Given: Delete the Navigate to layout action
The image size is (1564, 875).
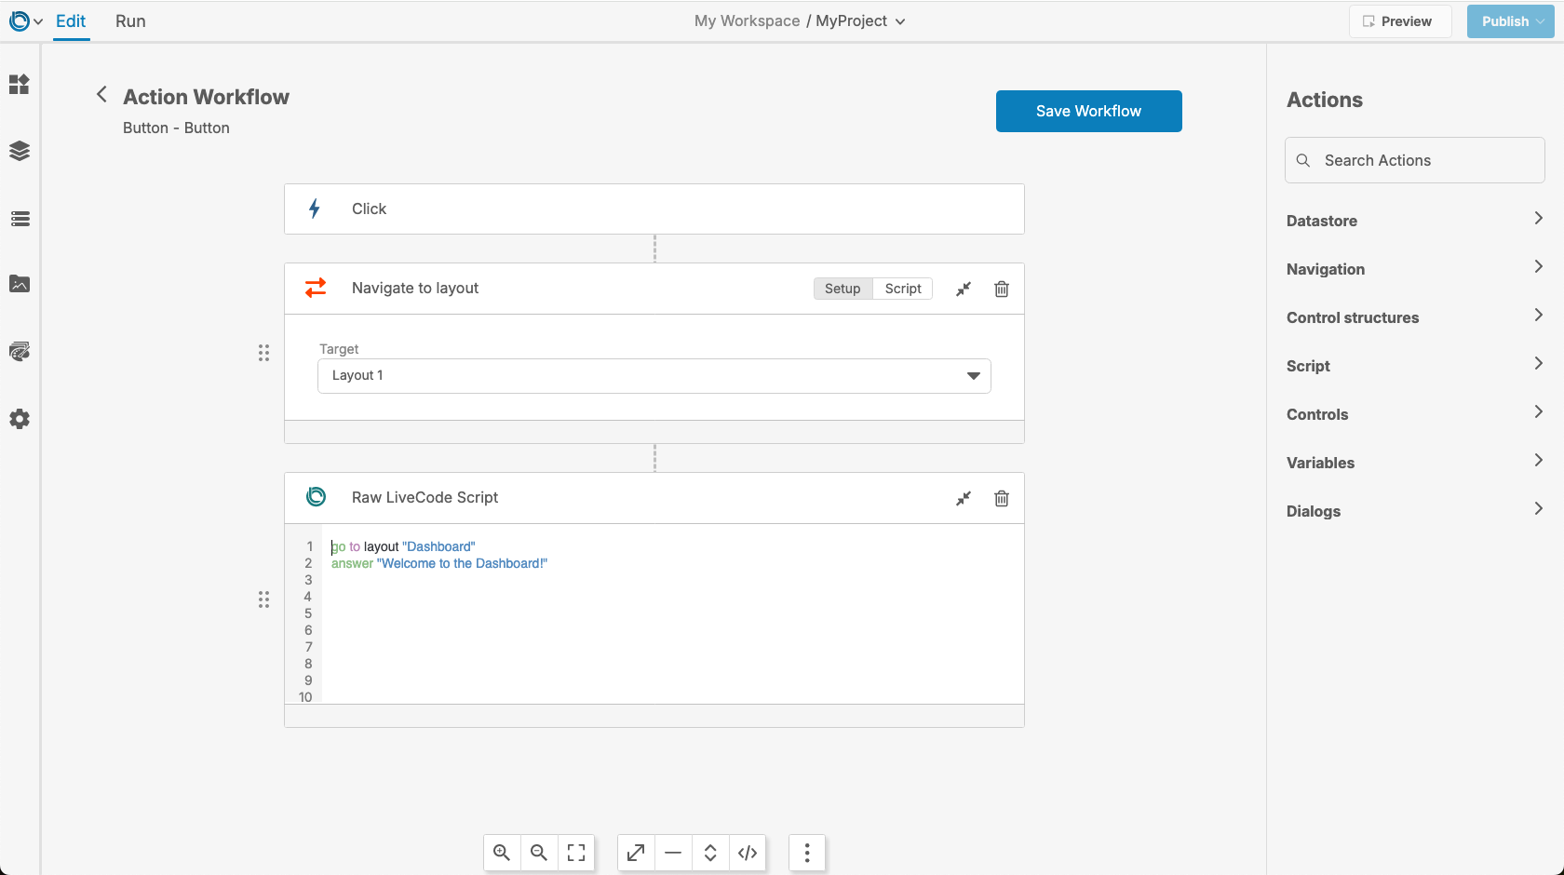Looking at the screenshot, I should (1002, 289).
